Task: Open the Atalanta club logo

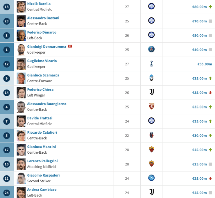Action: pyautogui.click(x=151, y=78)
